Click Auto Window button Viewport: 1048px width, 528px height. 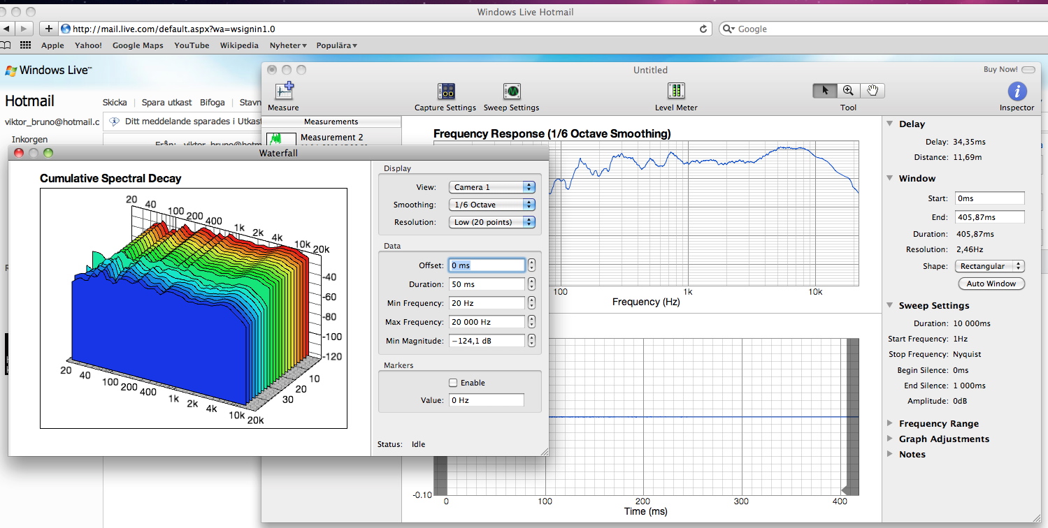(x=991, y=284)
